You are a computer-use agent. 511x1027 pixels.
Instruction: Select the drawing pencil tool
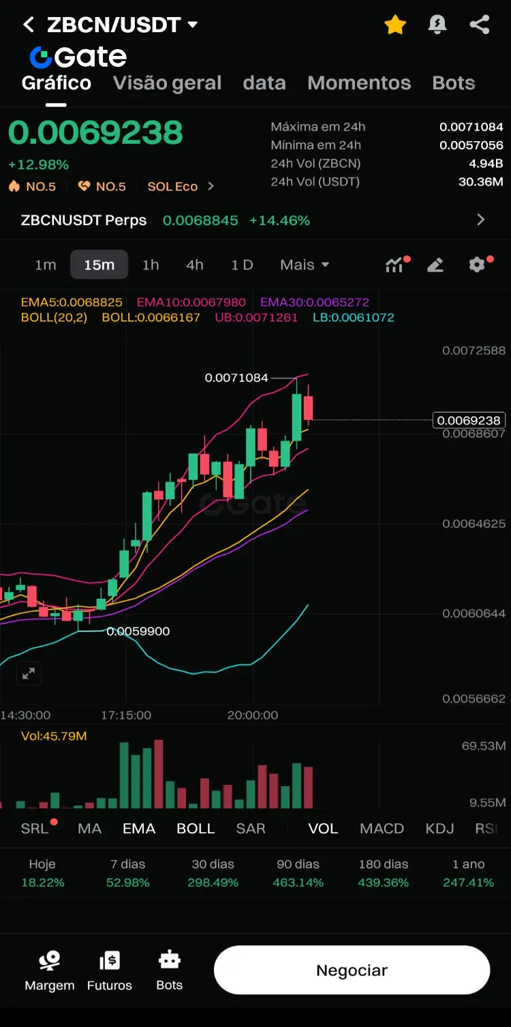pyautogui.click(x=435, y=265)
